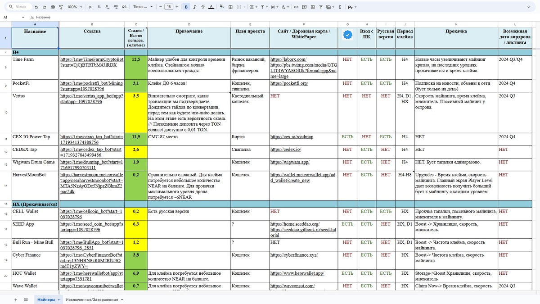Open vertical align dropdown
The height and width of the screenshot is (304, 540).
[x=264, y=7]
